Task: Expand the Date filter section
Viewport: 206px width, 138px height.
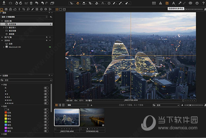Action: click(x=2, y=134)
